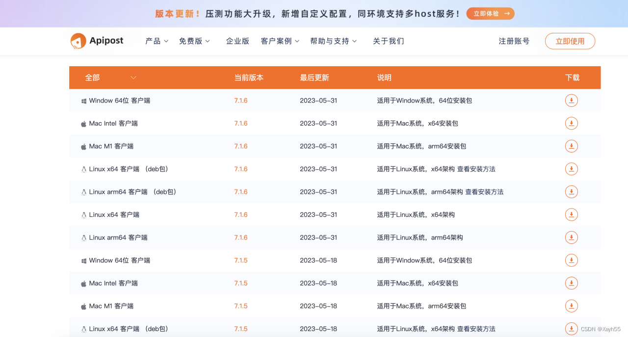The image size is (628, 337).
Task: Select the 企业版 navigation item
Action: (x=237, y=41)
